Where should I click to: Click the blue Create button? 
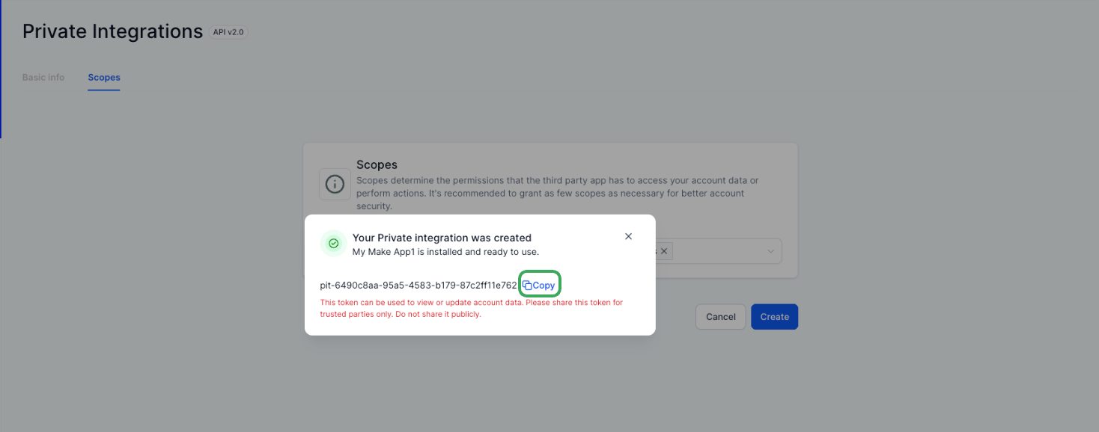point(775,317)
